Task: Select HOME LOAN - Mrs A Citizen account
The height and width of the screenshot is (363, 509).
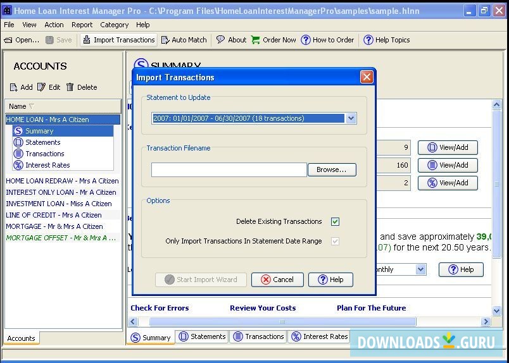Action: (63, 120)
